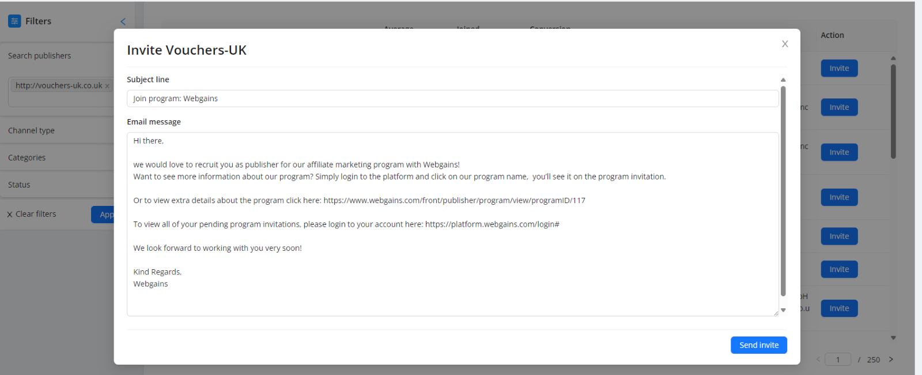
Task: Collapse the Filters panel with left chevron
Action: coord(123,22)
